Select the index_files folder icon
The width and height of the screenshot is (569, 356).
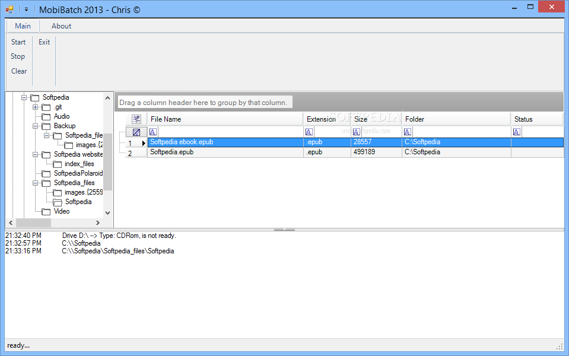[58, 164]
